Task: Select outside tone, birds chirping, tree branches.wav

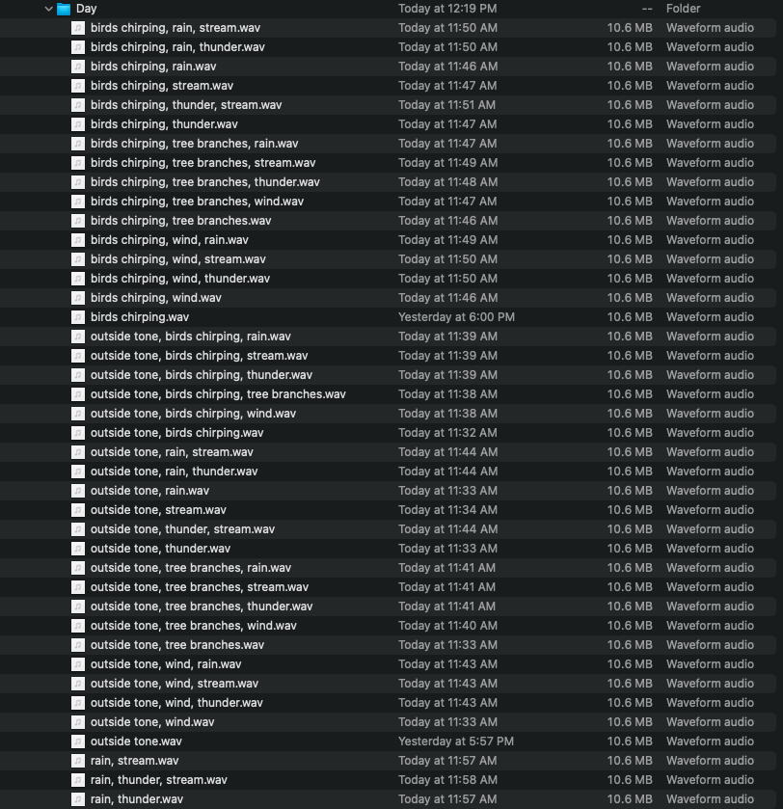Action: coord(218,394)
